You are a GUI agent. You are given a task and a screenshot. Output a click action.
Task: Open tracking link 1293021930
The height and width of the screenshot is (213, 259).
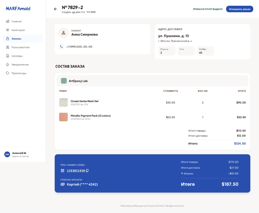pos(76,171)
